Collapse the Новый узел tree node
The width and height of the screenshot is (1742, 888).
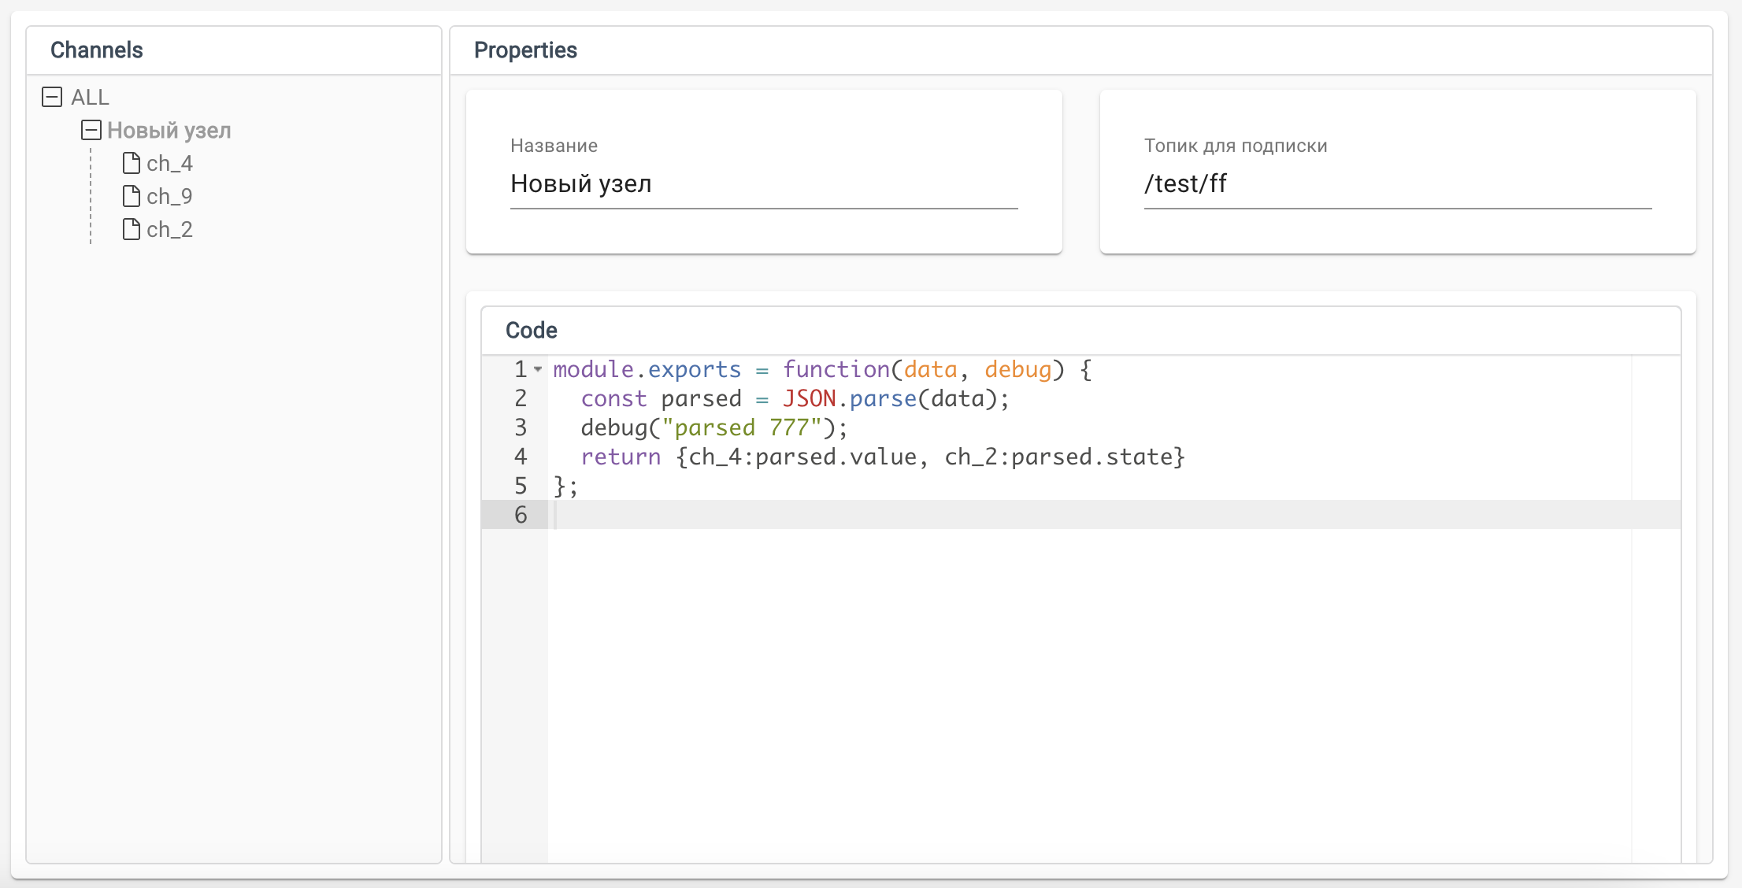(91, 130)
